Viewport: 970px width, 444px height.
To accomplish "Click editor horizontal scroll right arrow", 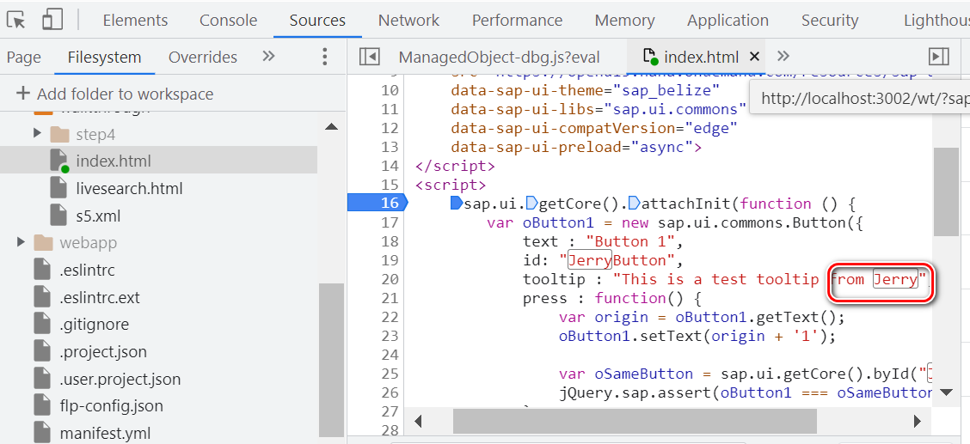I will (917, 422).
